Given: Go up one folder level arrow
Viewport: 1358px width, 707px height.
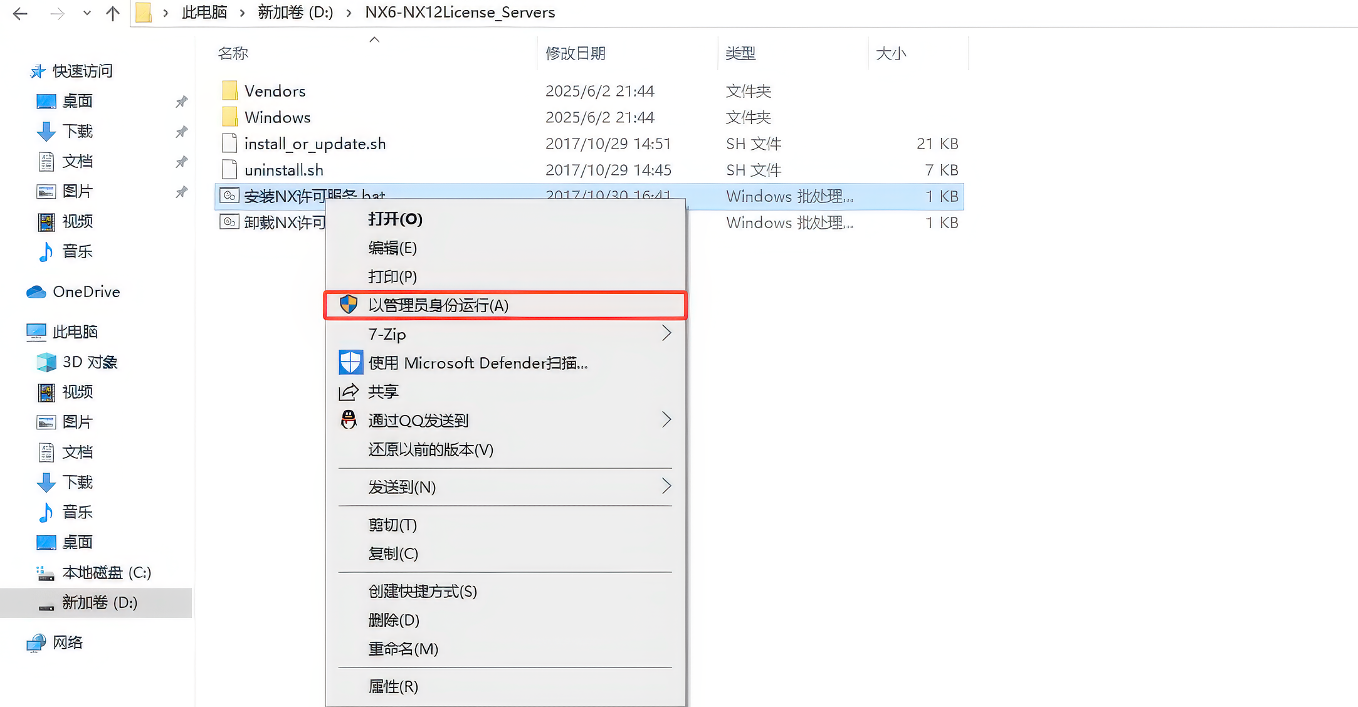Looking at the screenshot, I should 113,13.
